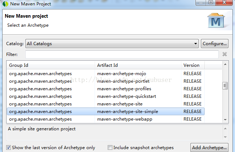
Task: Click RELEASE version of maven-archetype-quickstart
Action: (193, 96)
